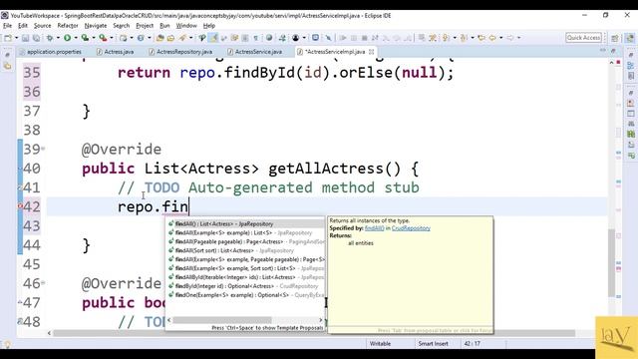Image resolution: width=638 pixels, height=359 pixels.
Task: Select findAllById(Iterable<Integer> ids) proposal
Action: pyautogui.click(x=246, y=277)
